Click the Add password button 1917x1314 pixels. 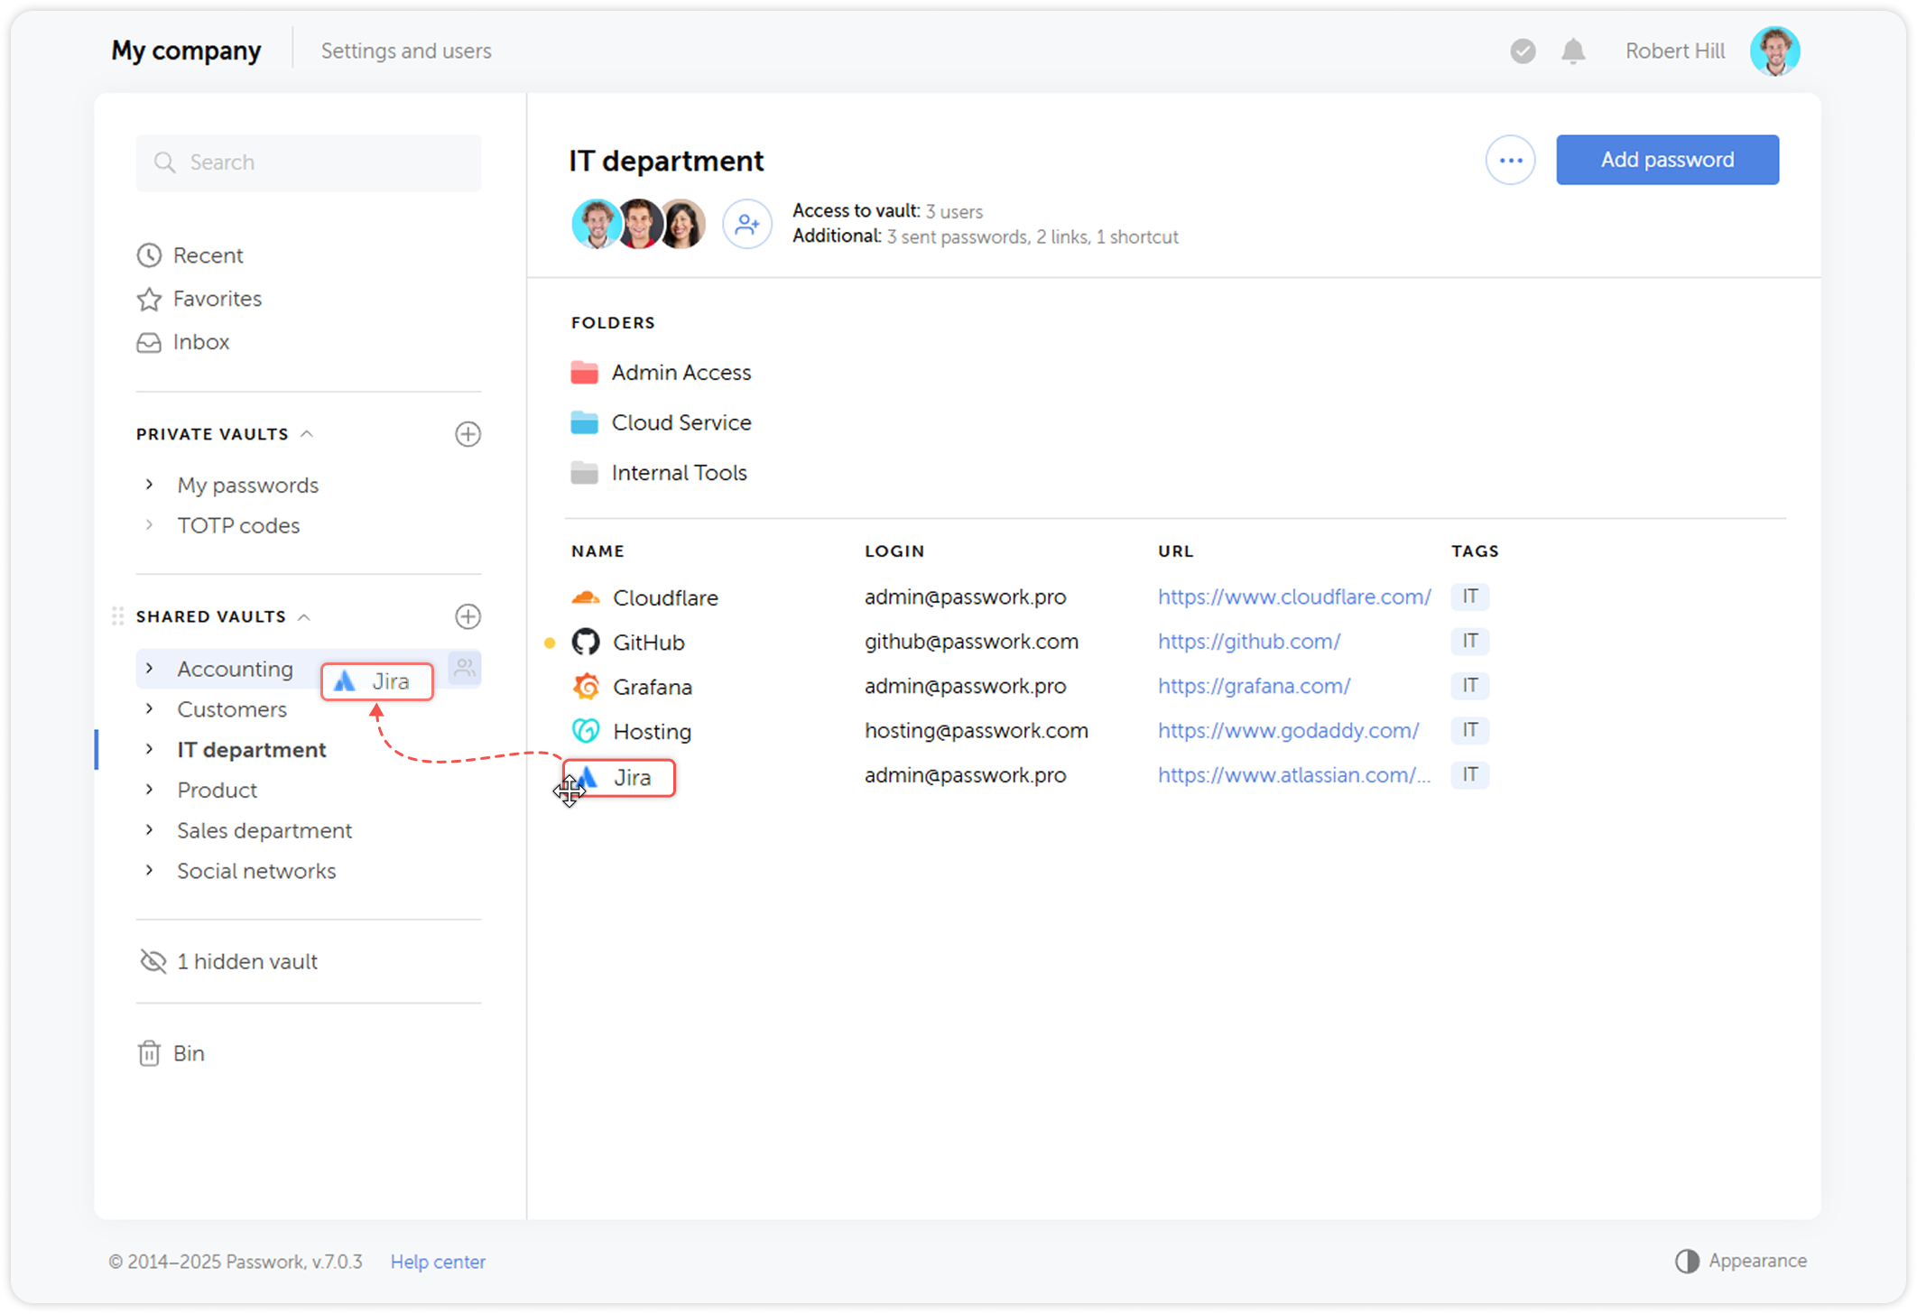coord(1666,160)
